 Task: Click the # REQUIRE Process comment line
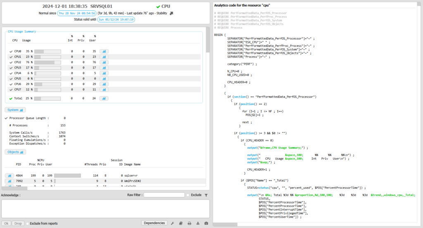pyautogui.click(x=228, y=28)
